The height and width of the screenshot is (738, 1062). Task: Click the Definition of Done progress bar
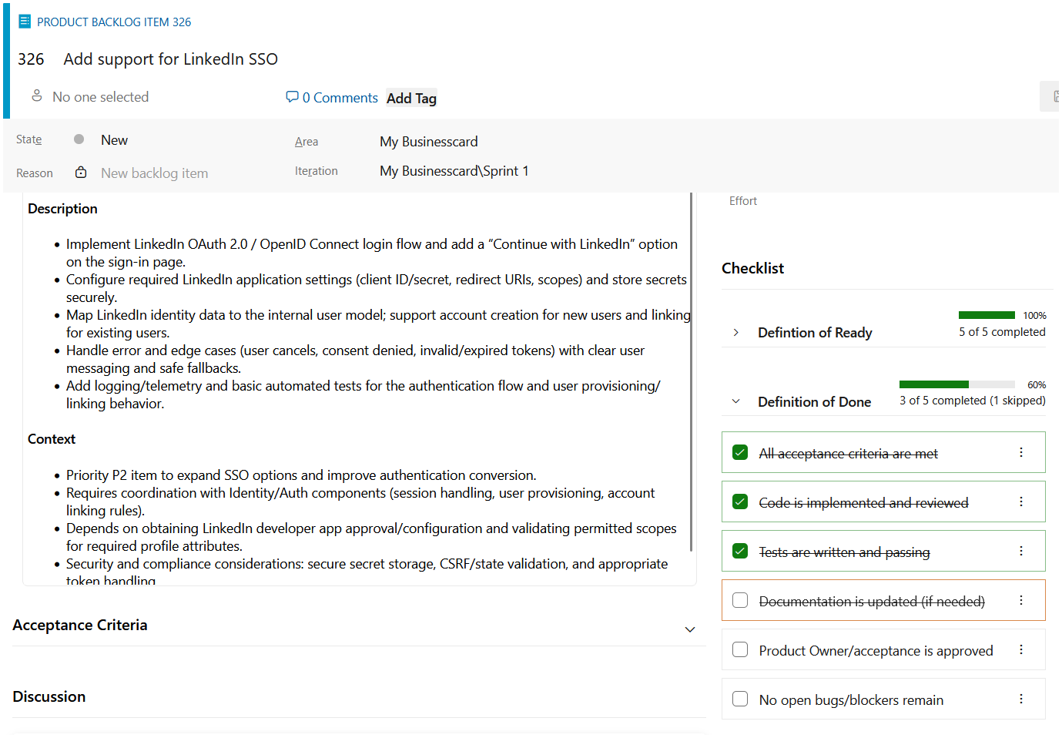(956, 384)
